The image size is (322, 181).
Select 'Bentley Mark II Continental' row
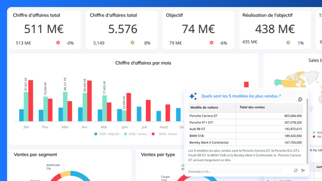click(x=246, y=142)
